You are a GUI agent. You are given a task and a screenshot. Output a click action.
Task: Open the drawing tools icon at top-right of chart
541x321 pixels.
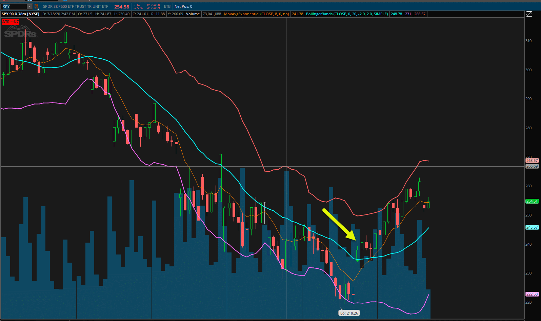click(x=529, y=14)
